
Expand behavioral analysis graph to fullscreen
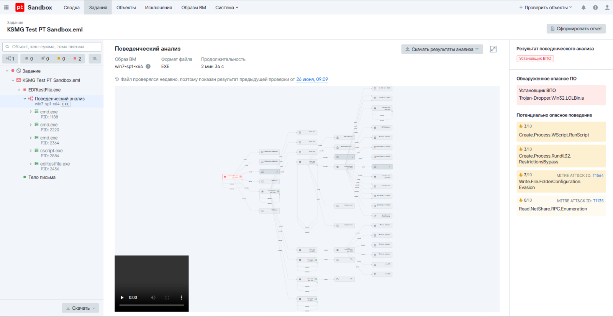pos(493,49)
